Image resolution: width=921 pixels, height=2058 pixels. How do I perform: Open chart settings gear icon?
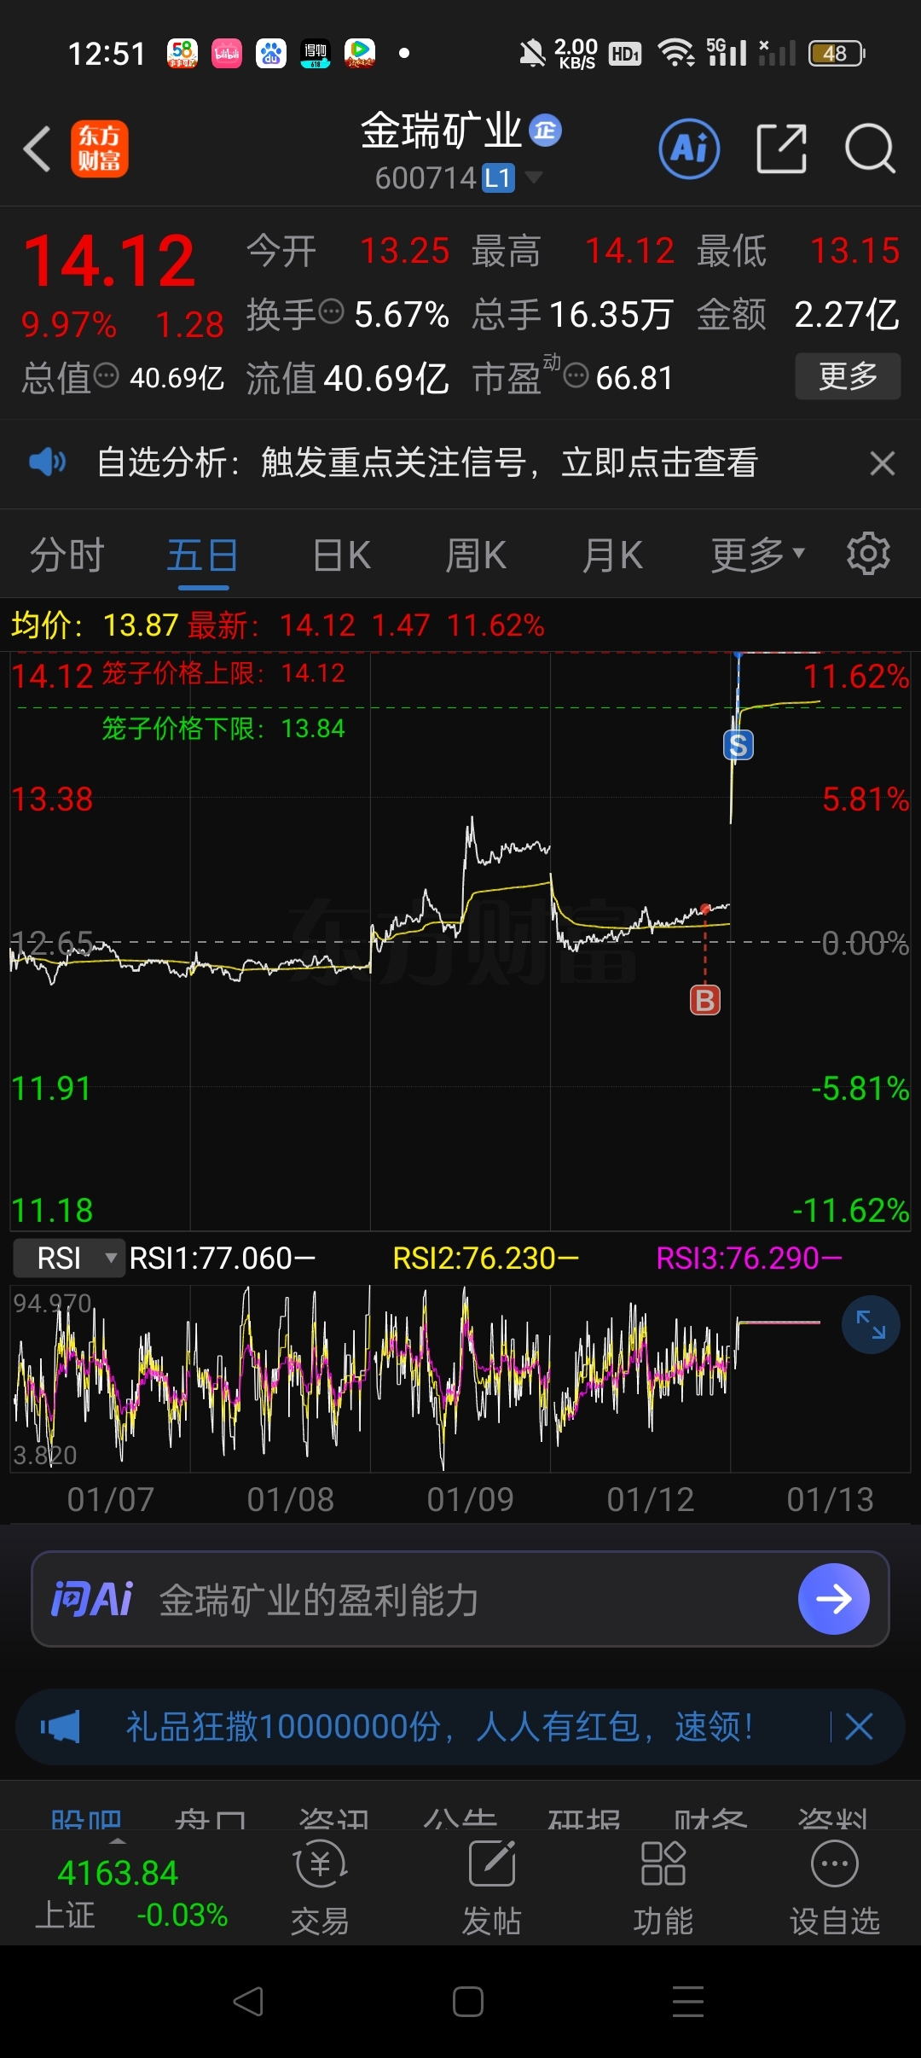pos(868,554)
